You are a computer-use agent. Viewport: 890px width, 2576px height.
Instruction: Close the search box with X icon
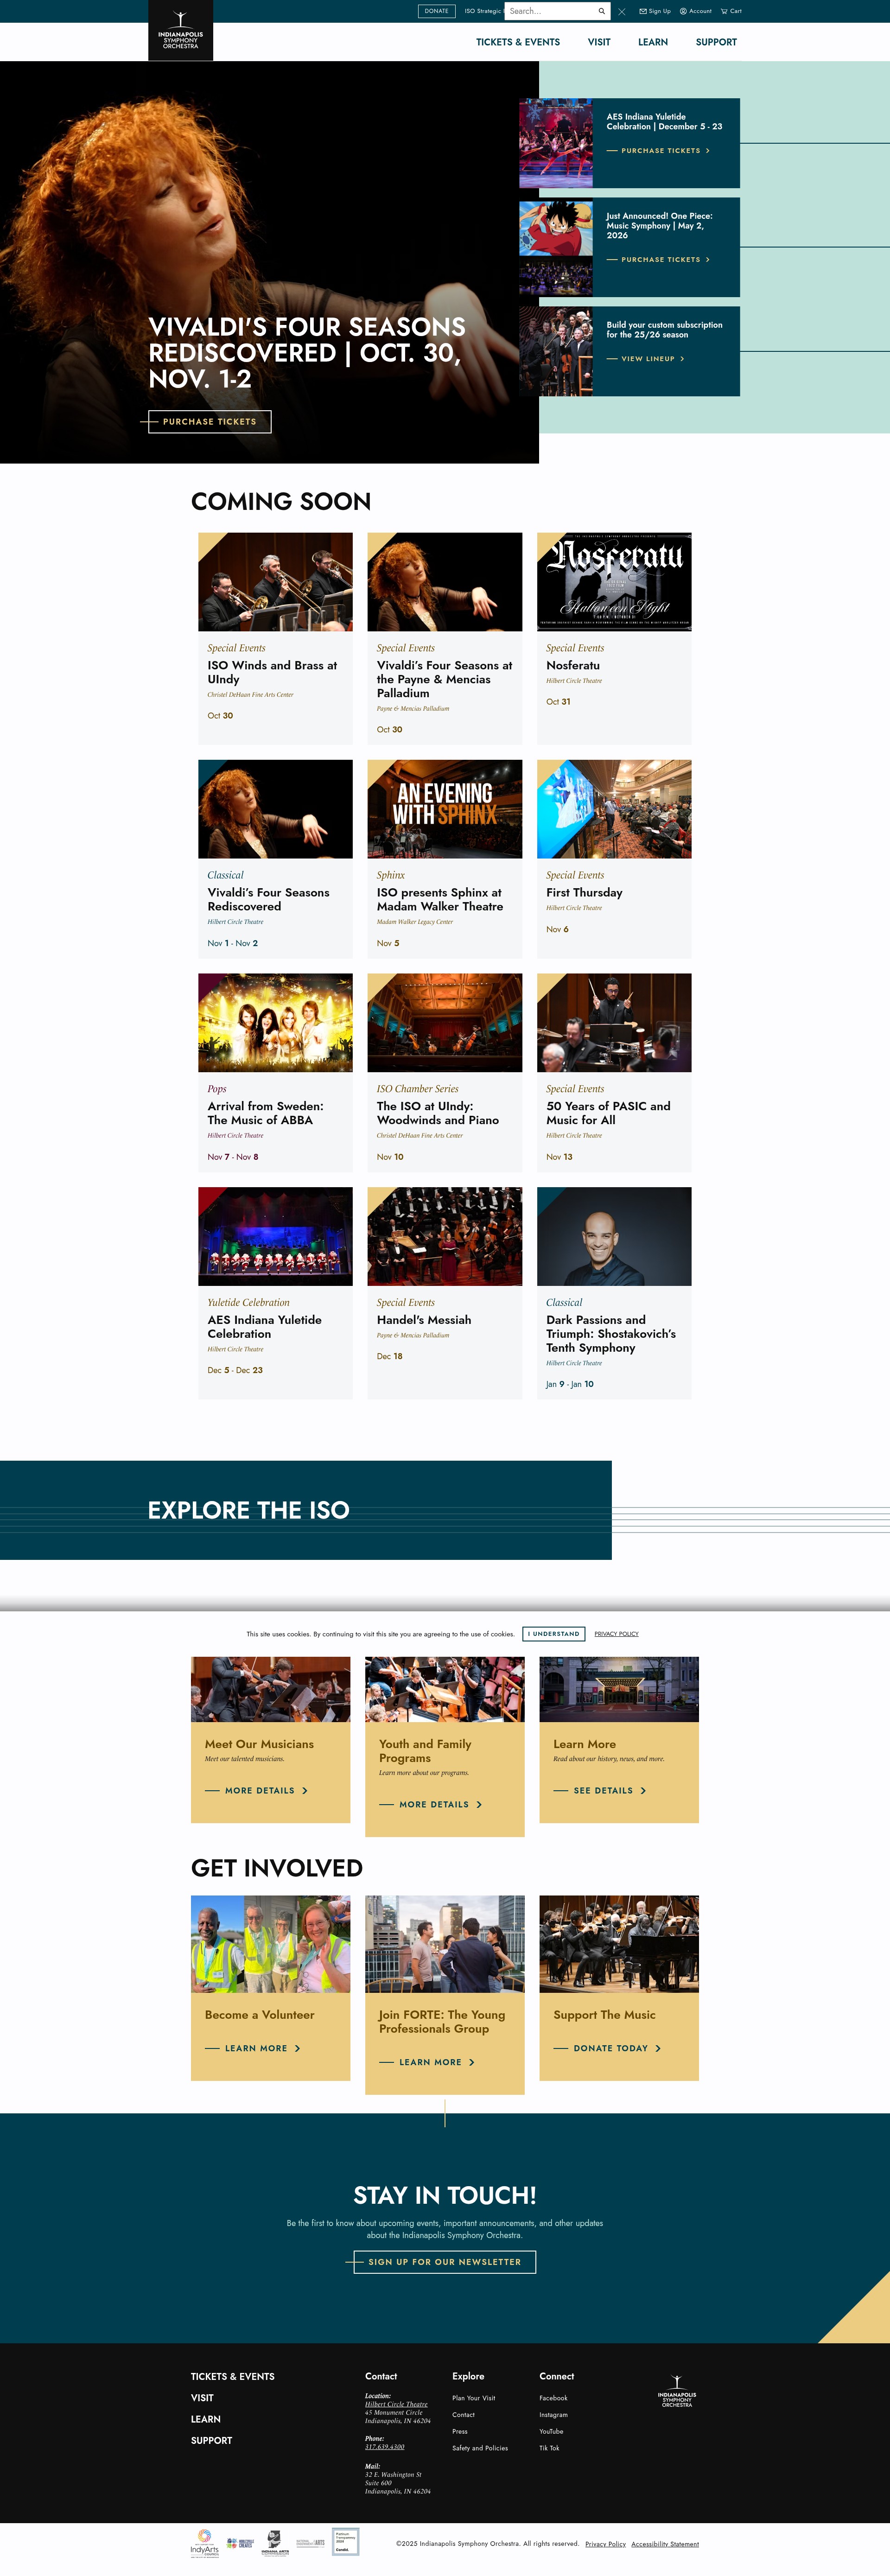pyautogui.click(x=622, y=11)
